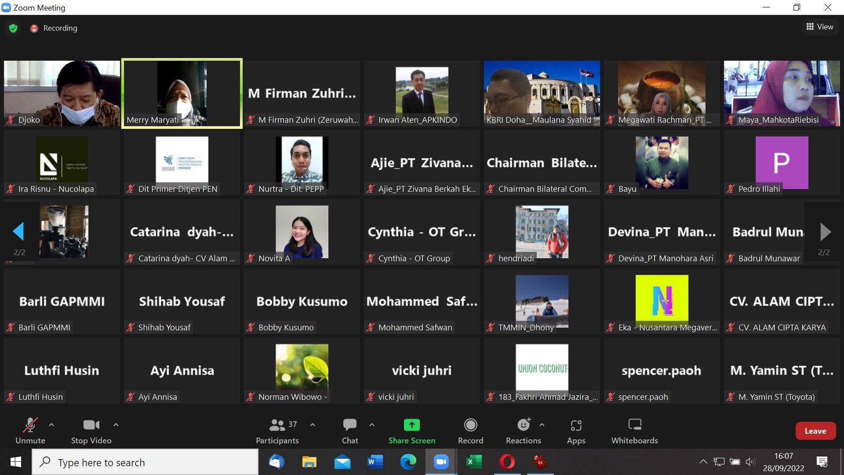Open Mail app from taskbar
The image size is (844, 475).
click(x=342, y=462)
